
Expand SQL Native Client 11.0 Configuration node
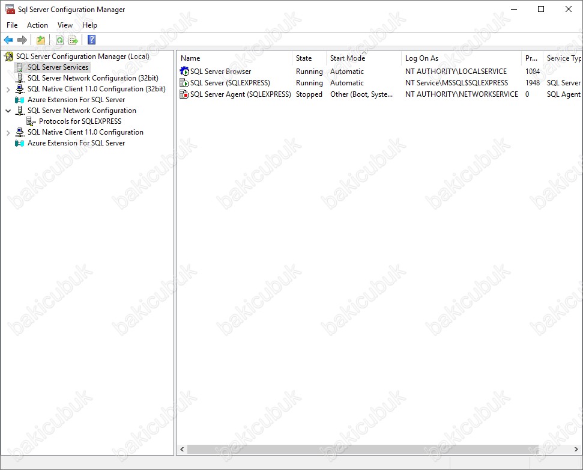click(8, 132)
